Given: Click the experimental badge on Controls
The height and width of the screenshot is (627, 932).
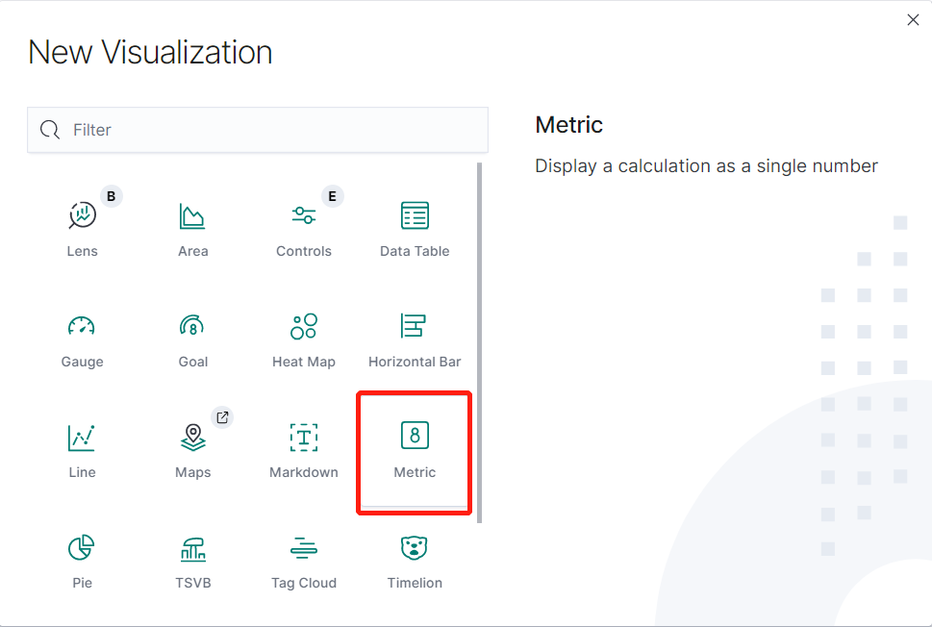Looking at the screenshot, I should point(332,196).
